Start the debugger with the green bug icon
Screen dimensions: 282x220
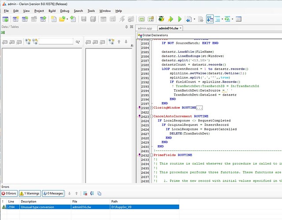(161, 19)
